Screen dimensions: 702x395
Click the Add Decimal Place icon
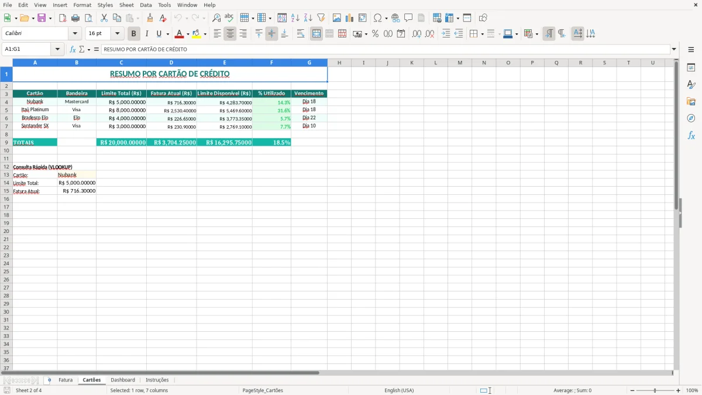point(417,34)
